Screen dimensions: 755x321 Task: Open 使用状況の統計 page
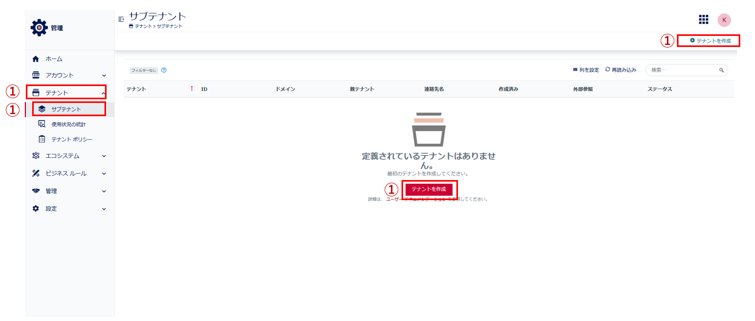[68, 124]
